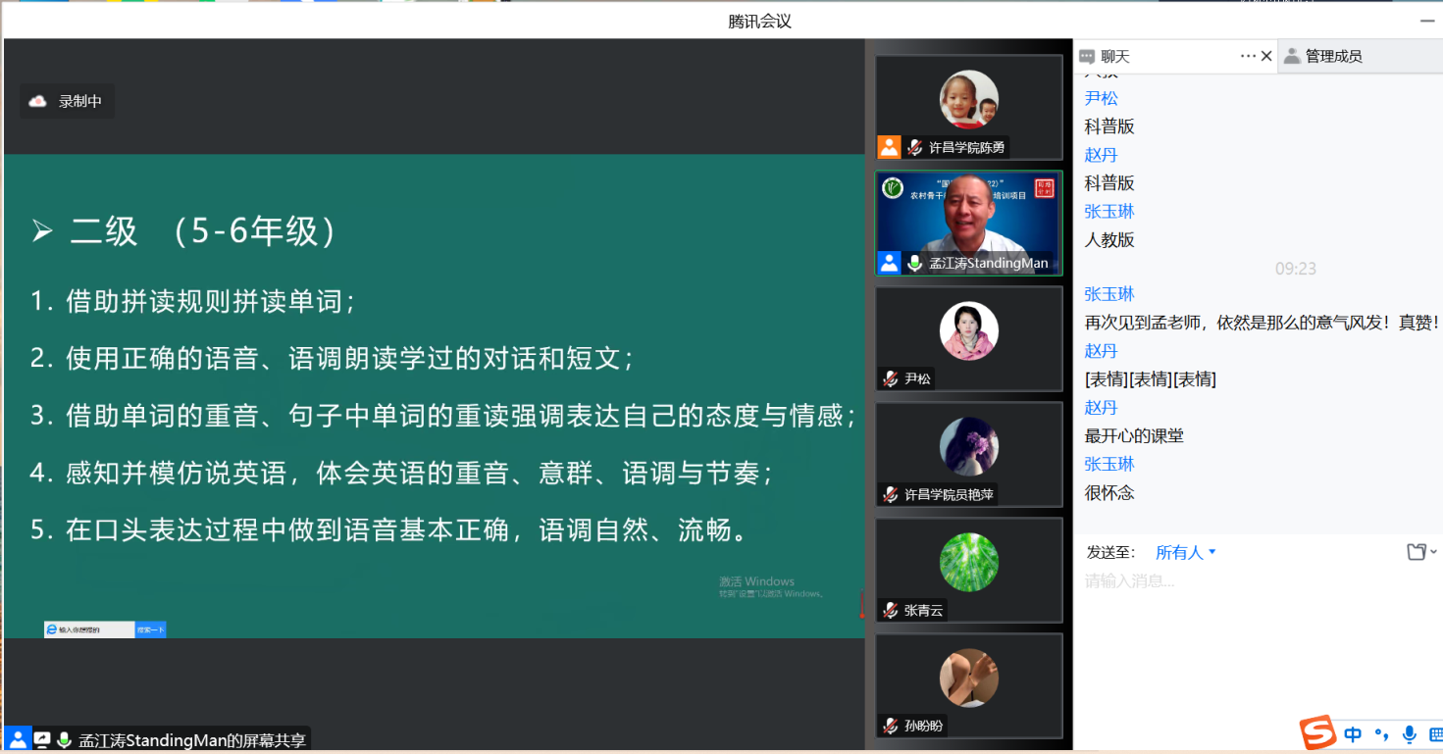
Task: Click the muted mic icon beside 孙盼盼
Action: pos(891,726)
